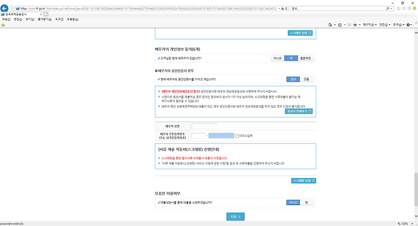The width and height of the screenshot is (418, 226).
Task: Open the 페이지(P) command bar dropdown
Action: pyautogui.click(x=370, y=25)
